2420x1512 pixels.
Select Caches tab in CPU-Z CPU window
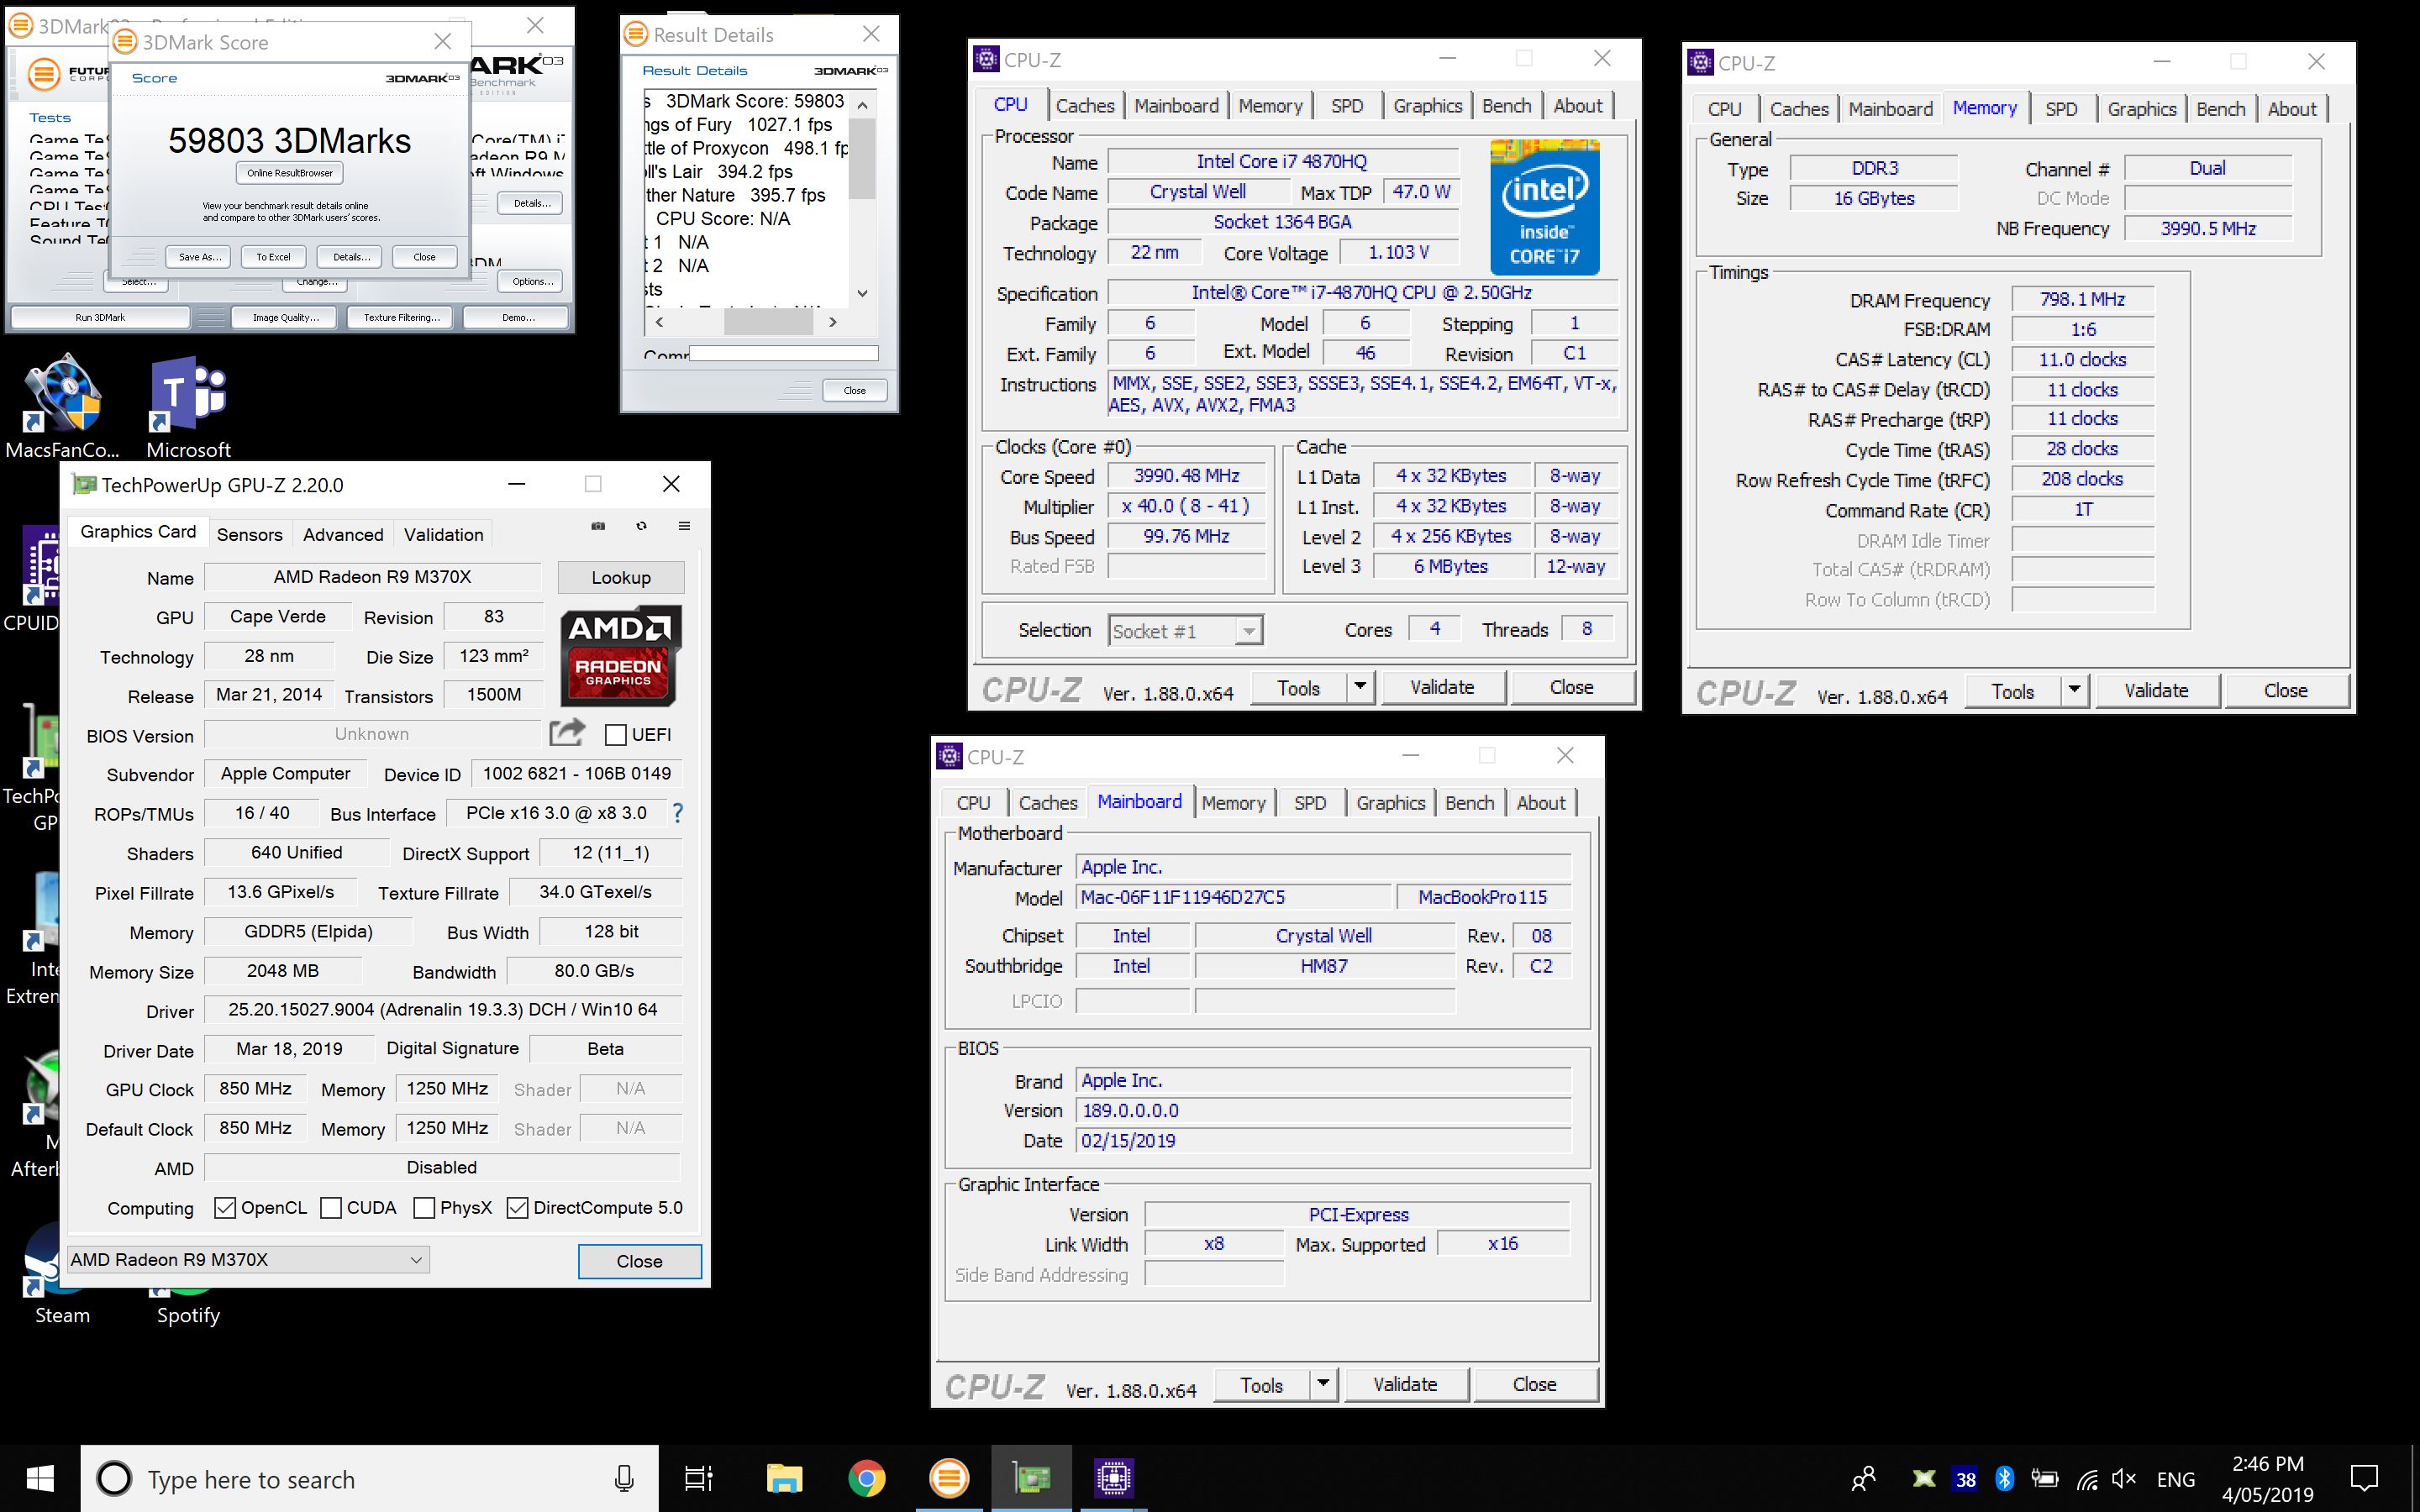pos(1085,106)
